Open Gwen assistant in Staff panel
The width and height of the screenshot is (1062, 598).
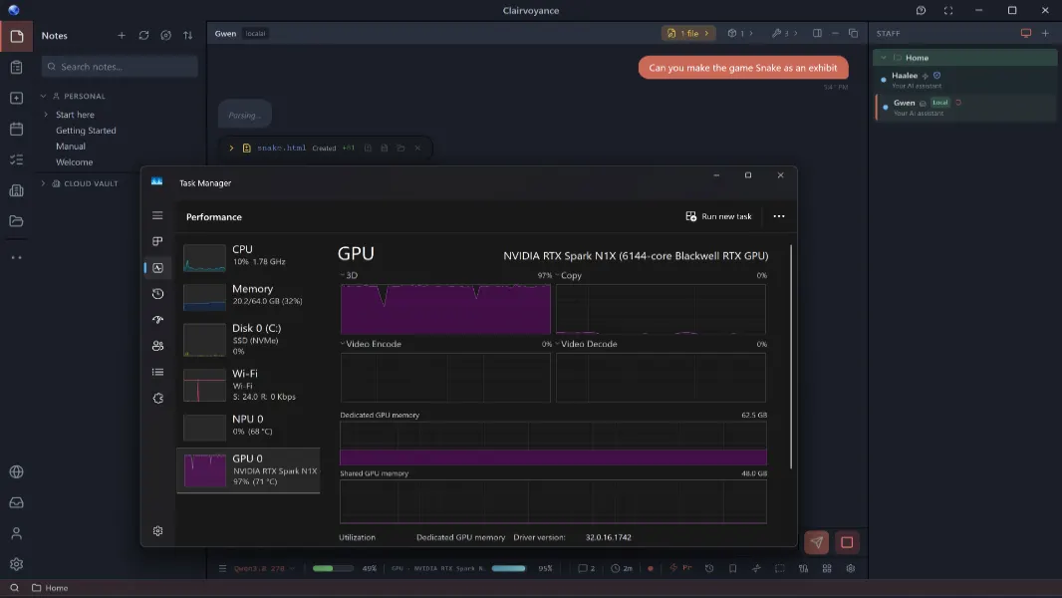[965, 107]
